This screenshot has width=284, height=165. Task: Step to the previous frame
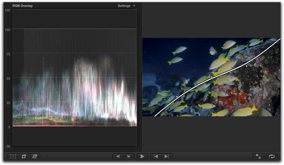[x=118, y=156]
